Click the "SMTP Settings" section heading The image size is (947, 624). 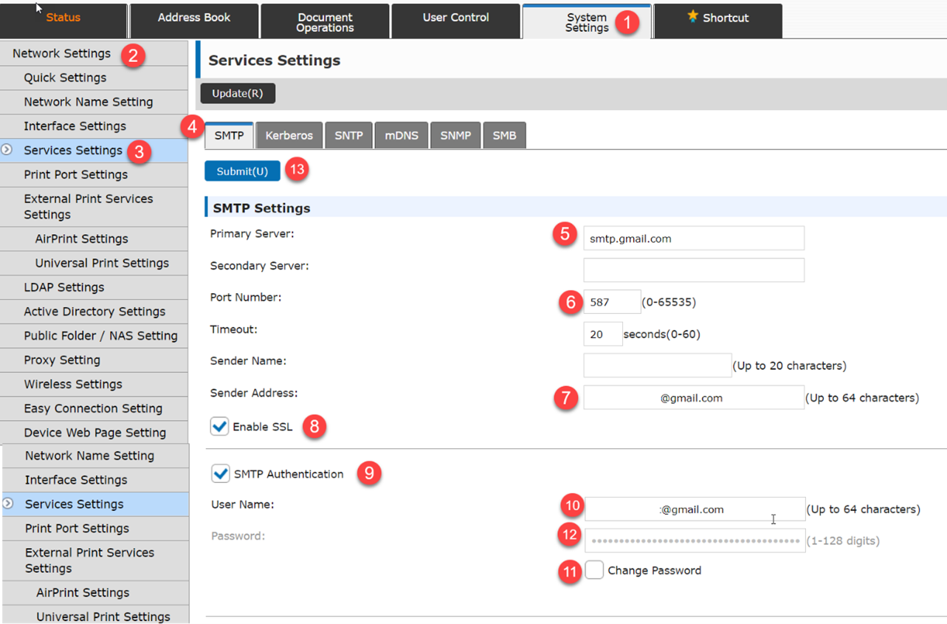tap(261, 208)
